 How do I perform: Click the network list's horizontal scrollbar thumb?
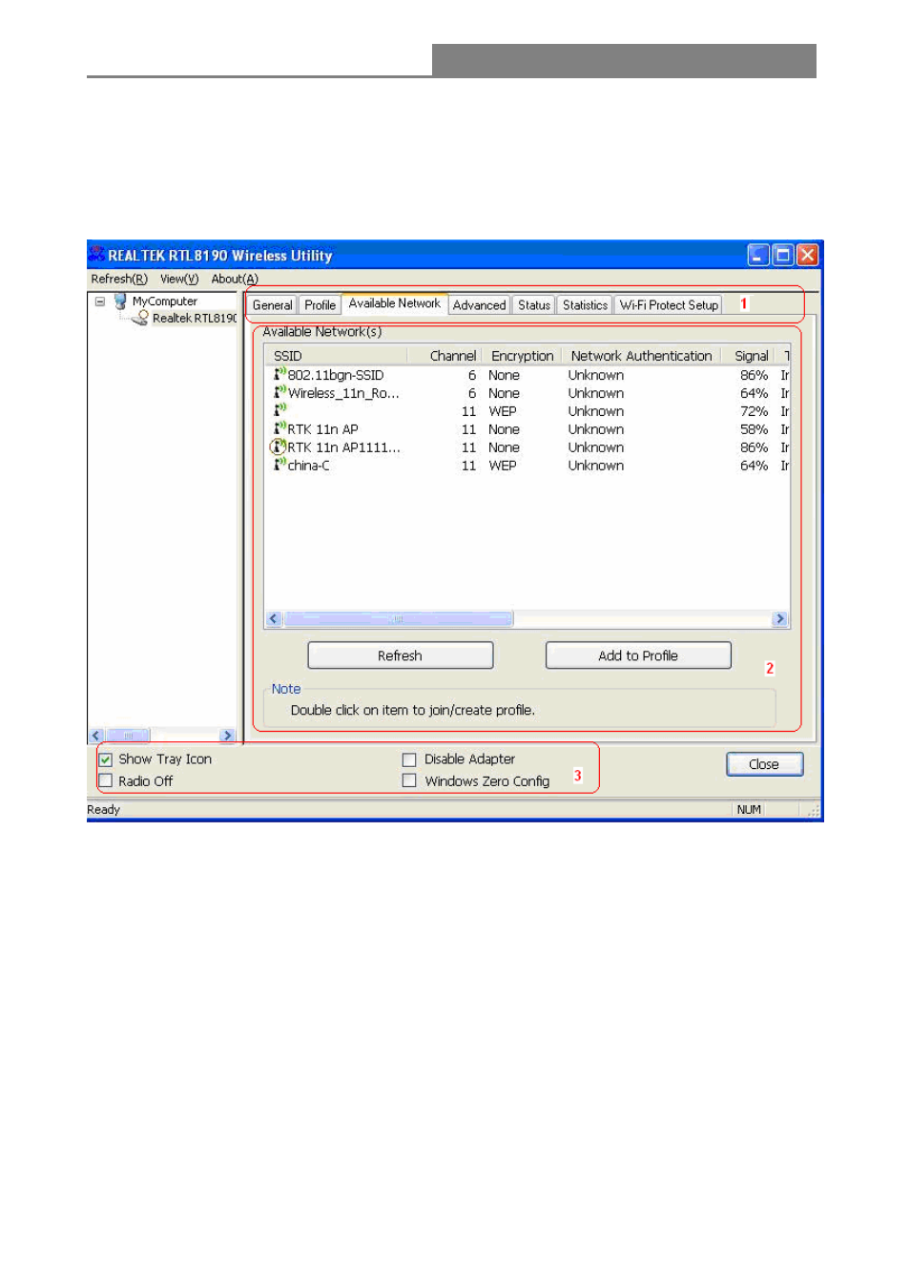pos(399,619)
